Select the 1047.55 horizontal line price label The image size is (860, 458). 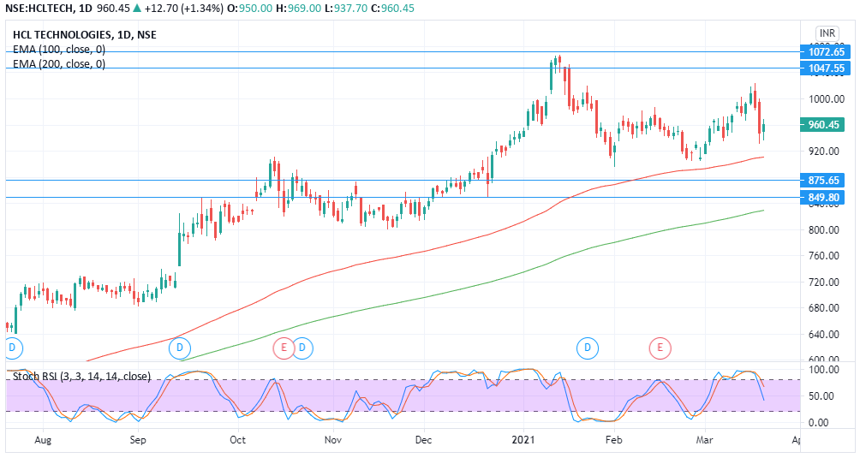pyautogui.click(x=826, y=68)
